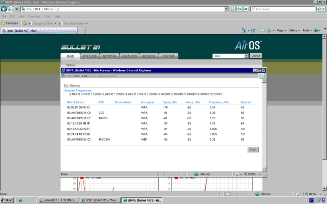Image resolution: width=327 pixels, height=204 pixels.
Task: Click the Windows Start button
Action: (x=7, y=200)
